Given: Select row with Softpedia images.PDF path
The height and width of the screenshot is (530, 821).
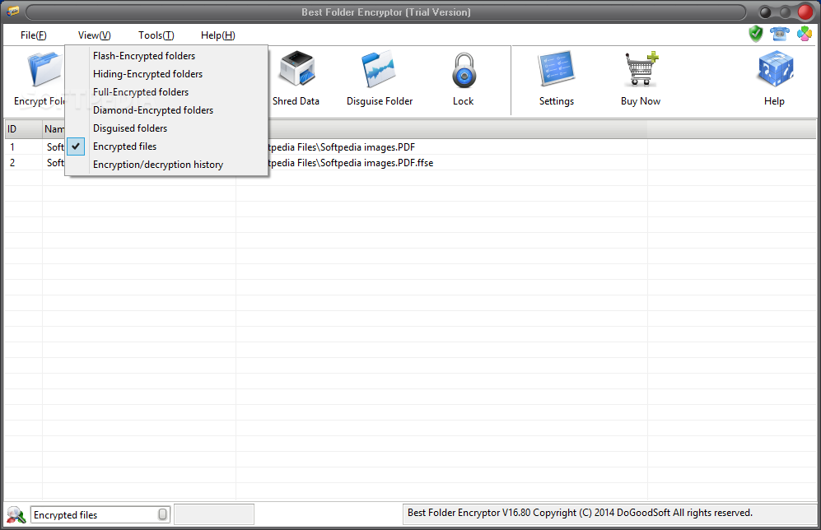Looking at the screenshot, I should click(410, 147).
